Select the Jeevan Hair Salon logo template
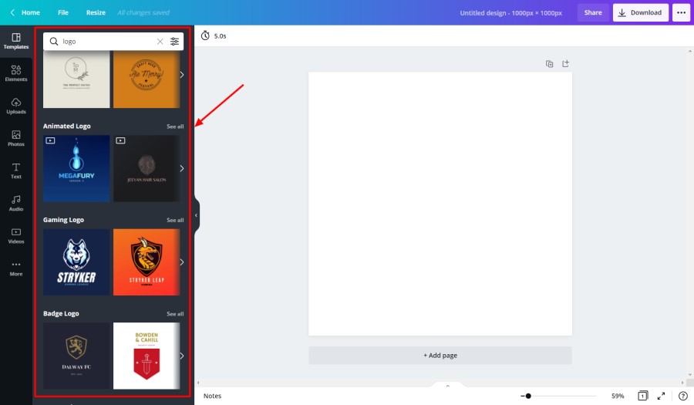Viewport: 694px width, 405px height. tap(146, 168)
